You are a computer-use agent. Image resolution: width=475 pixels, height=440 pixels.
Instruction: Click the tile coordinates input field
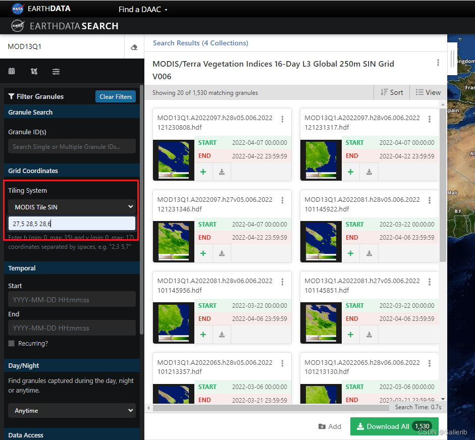(x=72, y=224)
